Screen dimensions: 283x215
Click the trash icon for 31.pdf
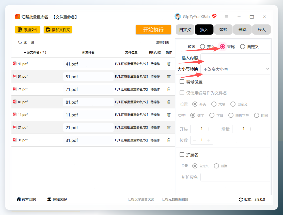[x=169, y=140]
